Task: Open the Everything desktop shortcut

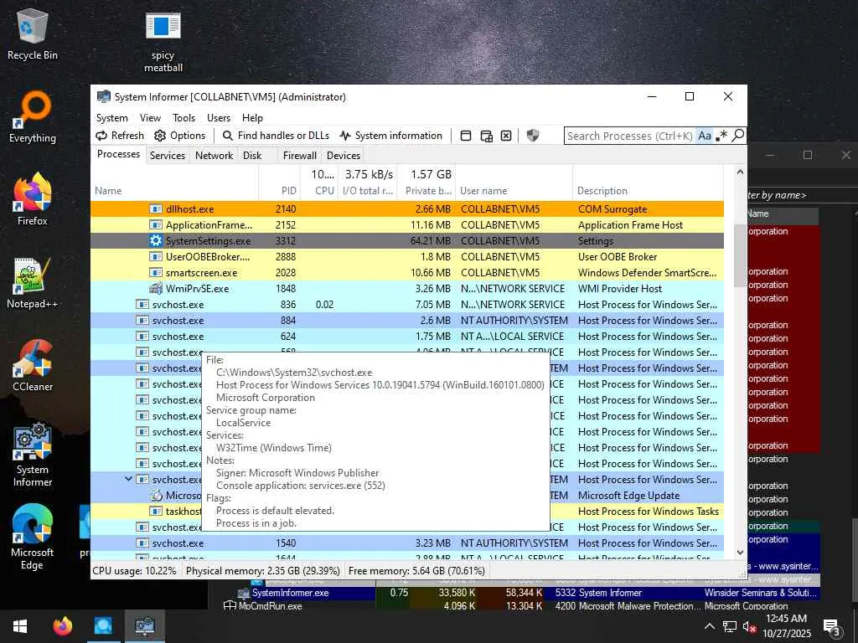Action: click(33, 117)
